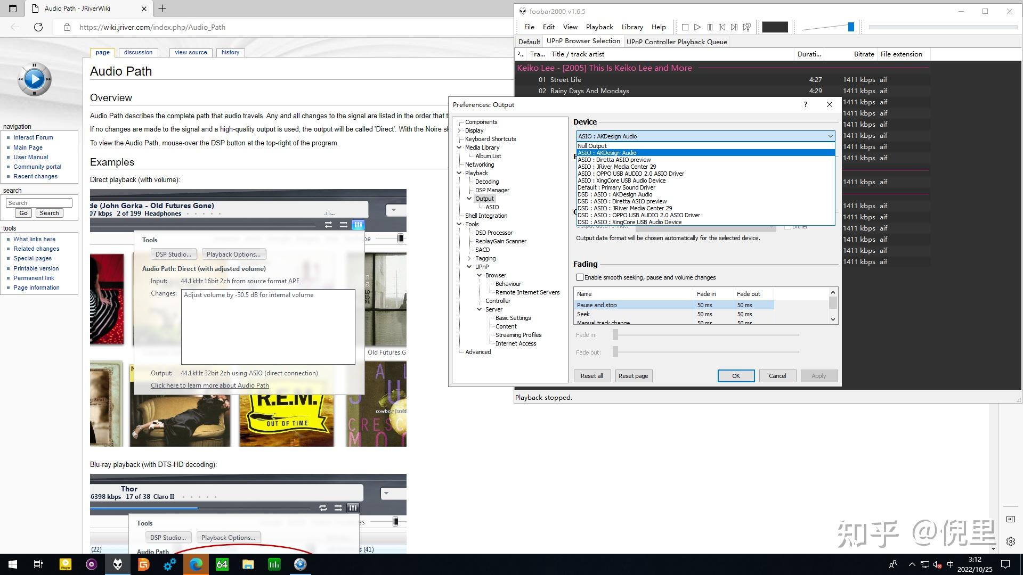Expand the Tagging tree node
1023x575 pixels.
click(469, 258)
